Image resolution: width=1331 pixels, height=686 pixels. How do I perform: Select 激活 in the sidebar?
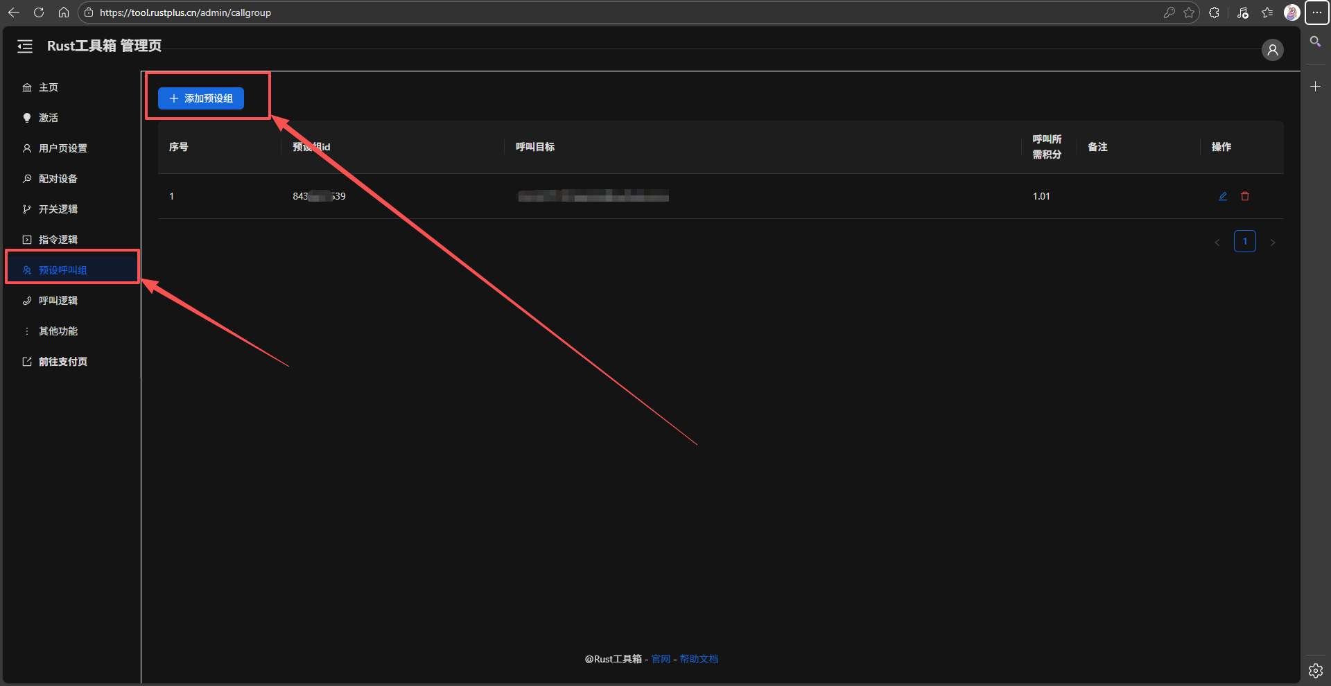(49, 118)
